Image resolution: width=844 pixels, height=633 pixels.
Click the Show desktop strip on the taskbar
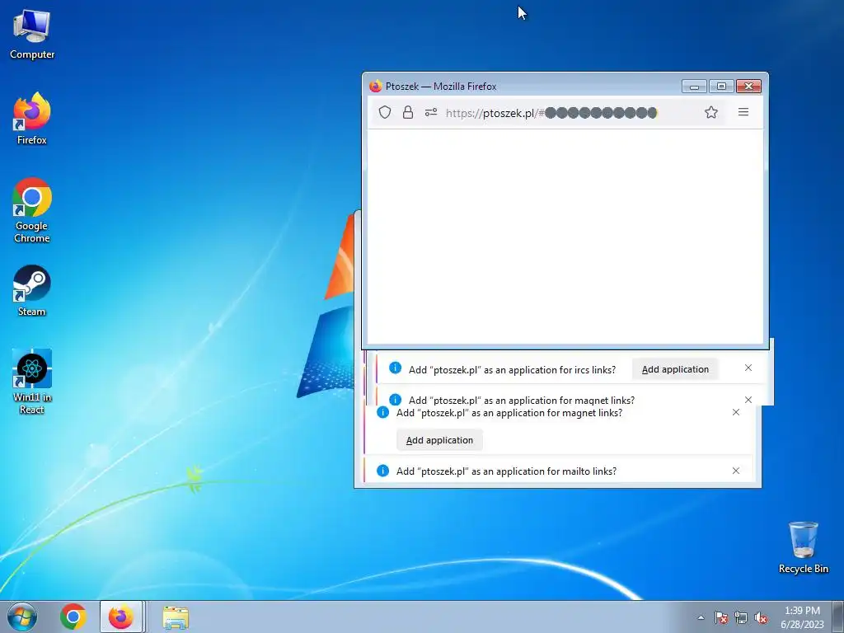(x=838, y=617)
